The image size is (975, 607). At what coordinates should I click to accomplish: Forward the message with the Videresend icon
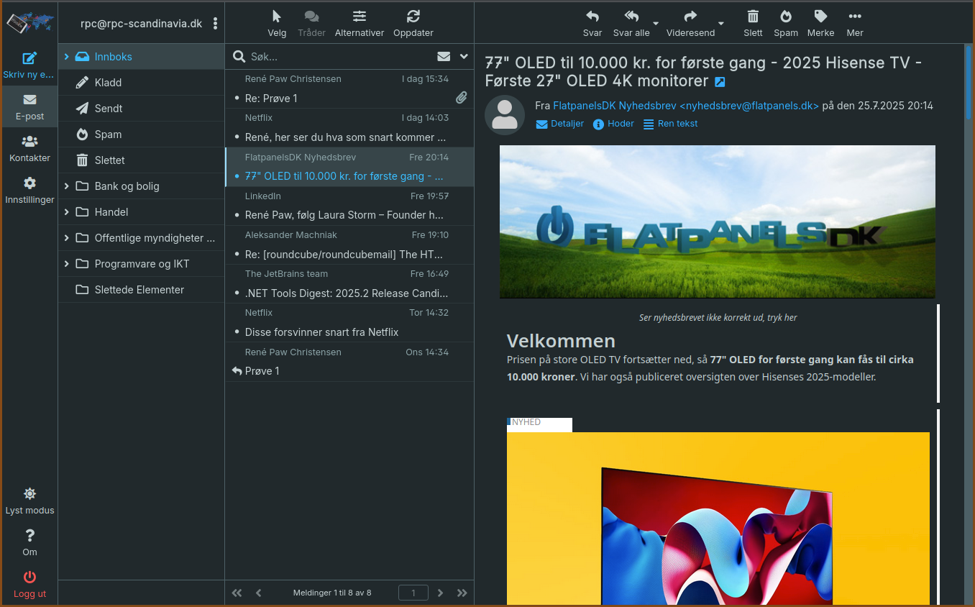pyautogui.click(x=689, y=22)
